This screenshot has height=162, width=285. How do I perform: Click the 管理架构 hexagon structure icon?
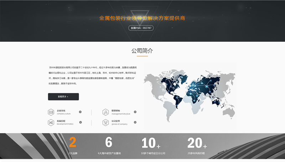105,112
